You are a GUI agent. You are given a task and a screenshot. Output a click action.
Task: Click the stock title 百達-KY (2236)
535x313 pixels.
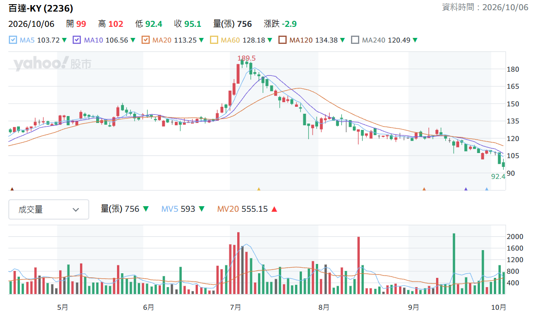(x=41, y=8)
